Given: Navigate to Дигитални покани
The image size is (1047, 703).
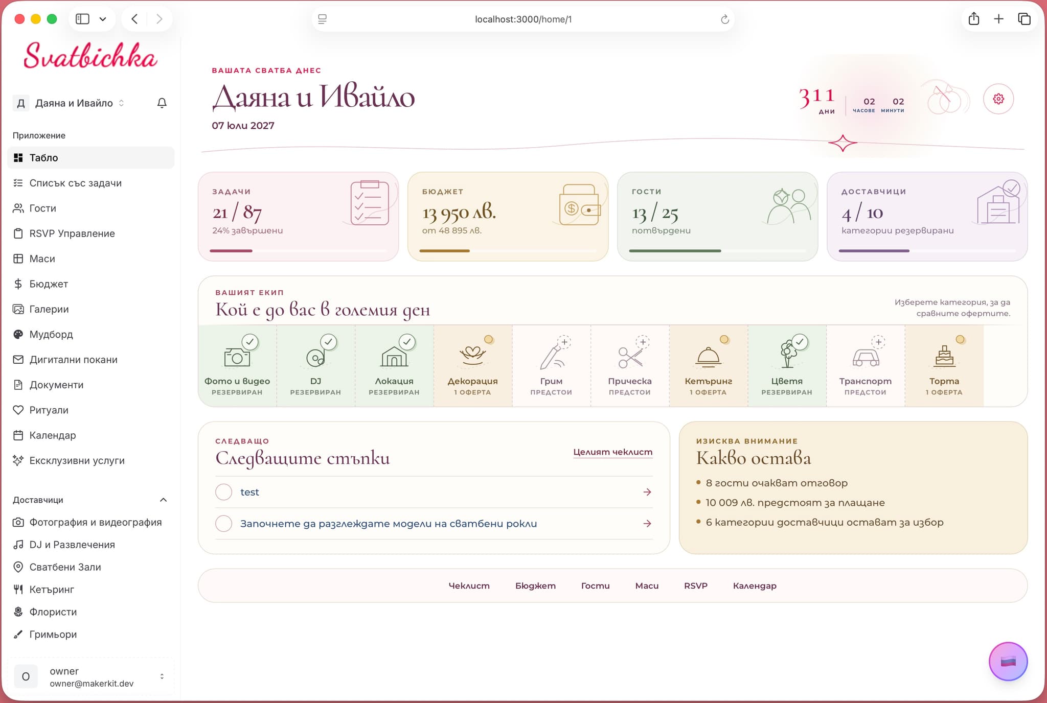Looking at the screenshot, I should [x=91, y=360].
